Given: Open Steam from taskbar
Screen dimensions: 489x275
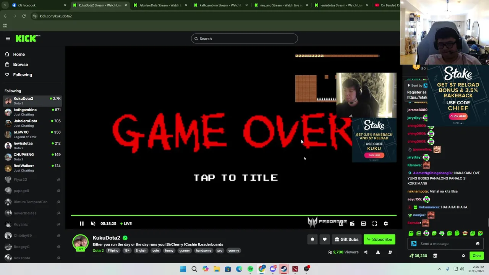Looking at the screenshot, I should tap(284, 269).
